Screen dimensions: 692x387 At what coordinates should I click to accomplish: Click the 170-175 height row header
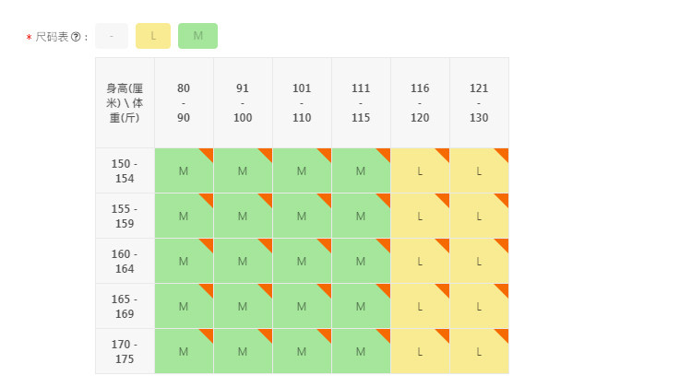pyautogui.click(x=125, y=351)
